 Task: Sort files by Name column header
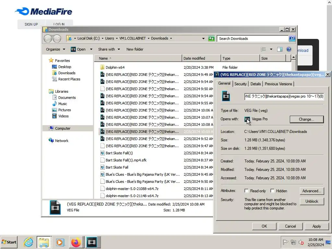(138, 58)
